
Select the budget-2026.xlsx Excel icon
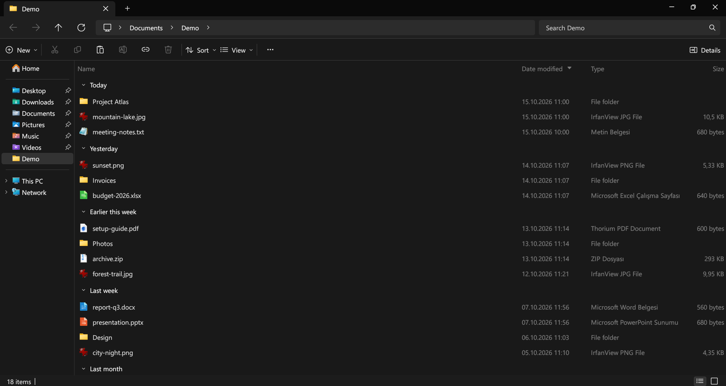(84, 195)
